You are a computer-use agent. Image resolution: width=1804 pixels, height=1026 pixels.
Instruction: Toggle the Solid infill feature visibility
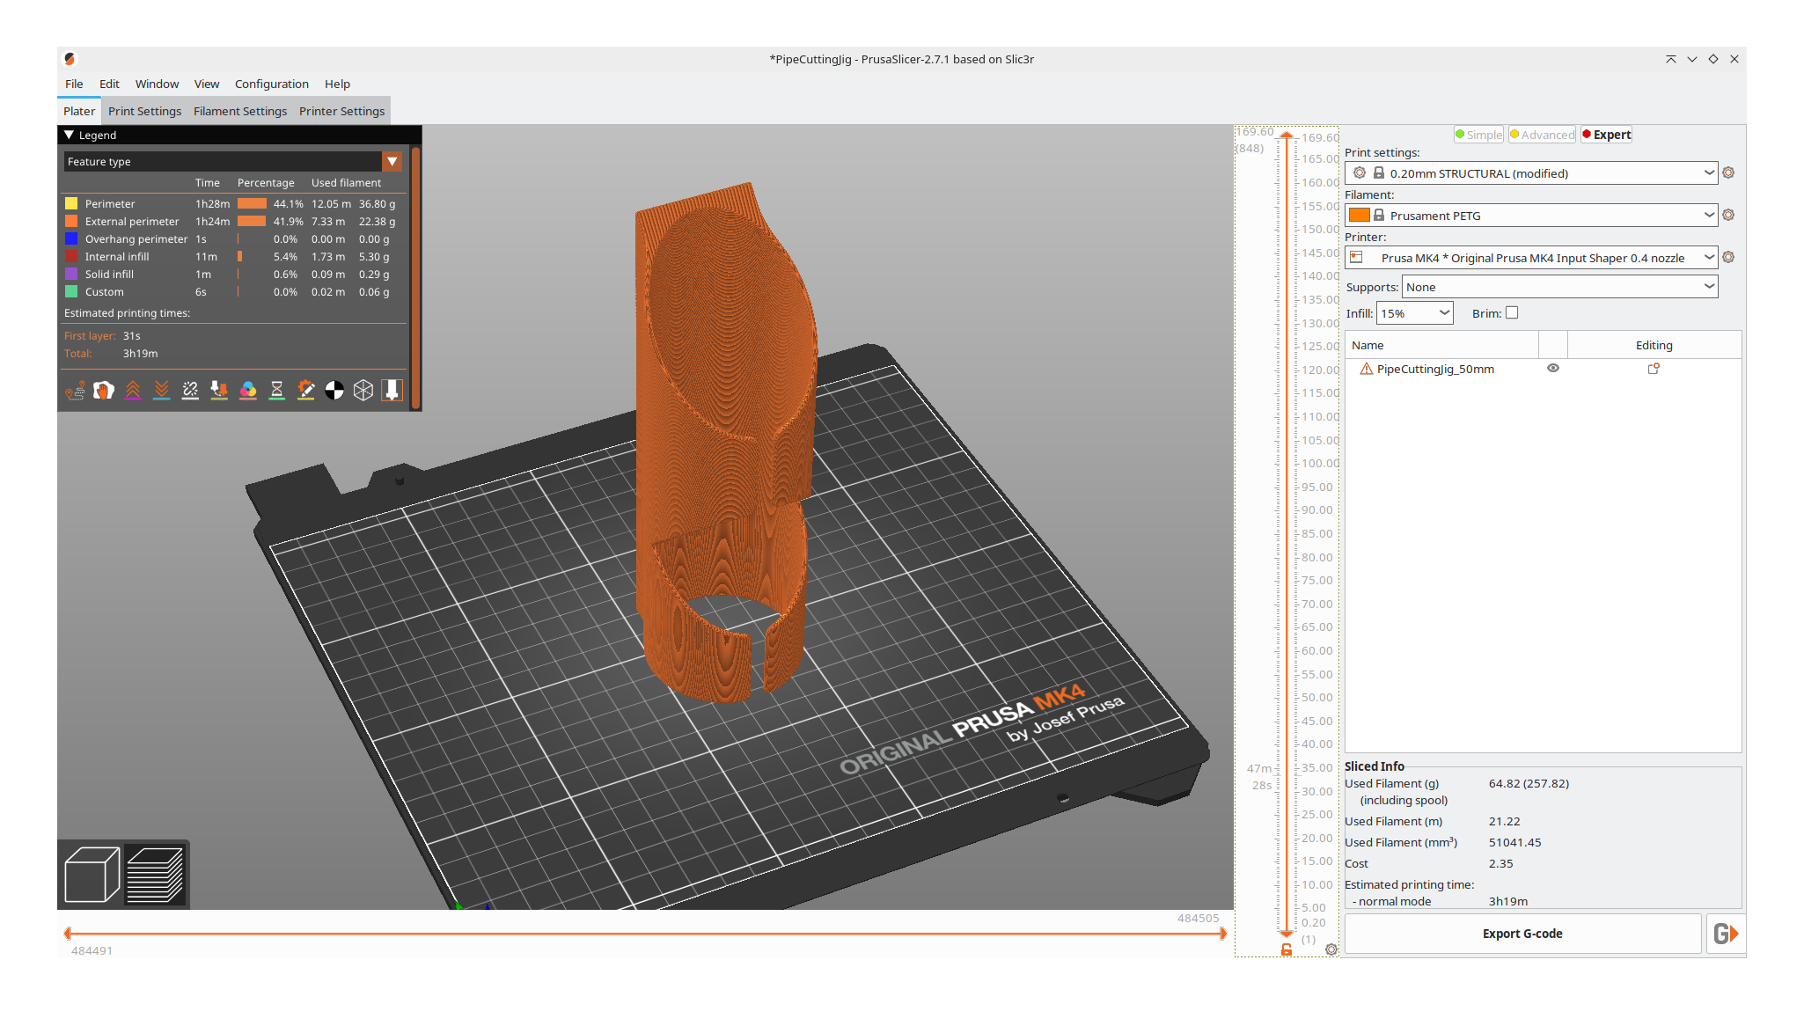71,275
